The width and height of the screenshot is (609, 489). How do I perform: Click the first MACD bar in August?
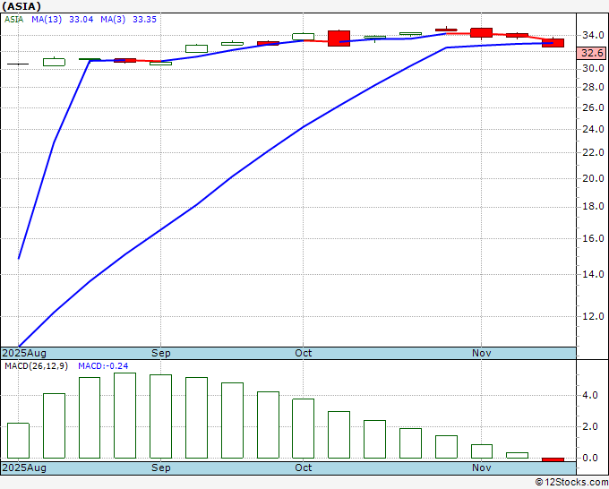18,441
